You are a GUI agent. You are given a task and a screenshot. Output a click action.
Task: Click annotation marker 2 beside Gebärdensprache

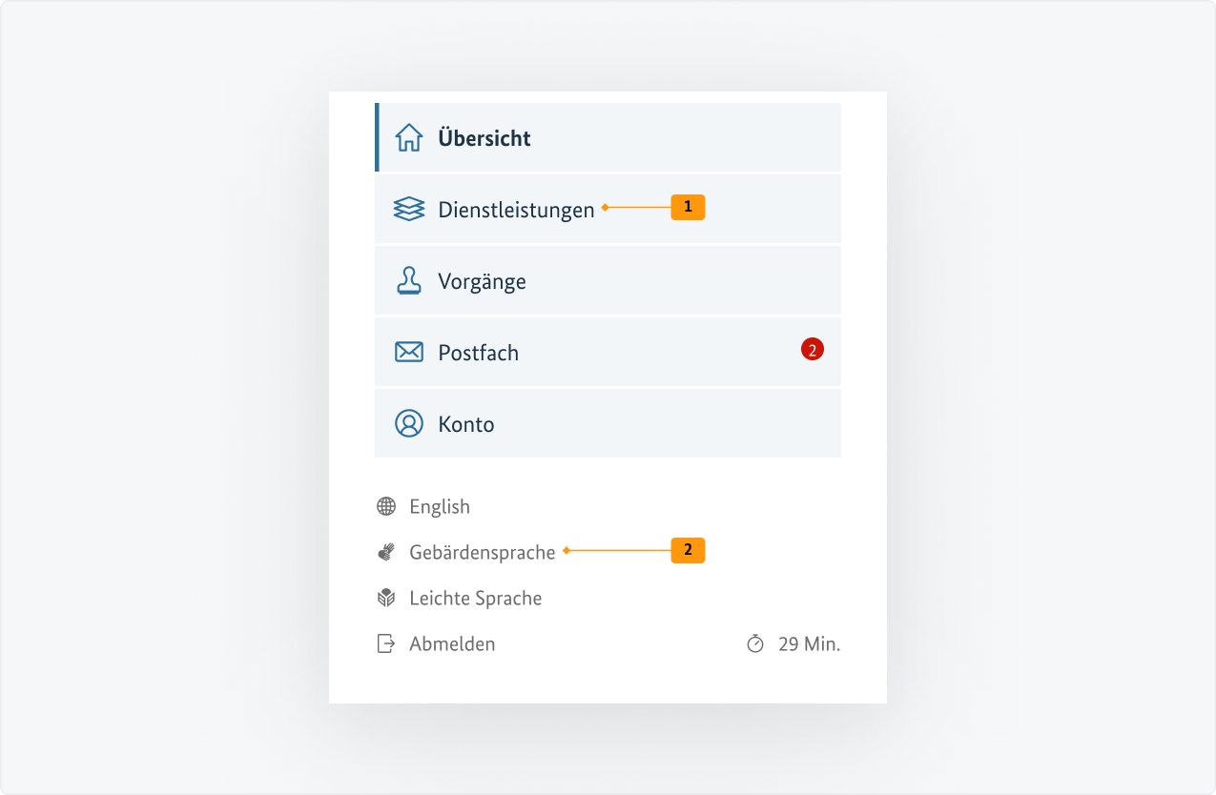[689, 550]
